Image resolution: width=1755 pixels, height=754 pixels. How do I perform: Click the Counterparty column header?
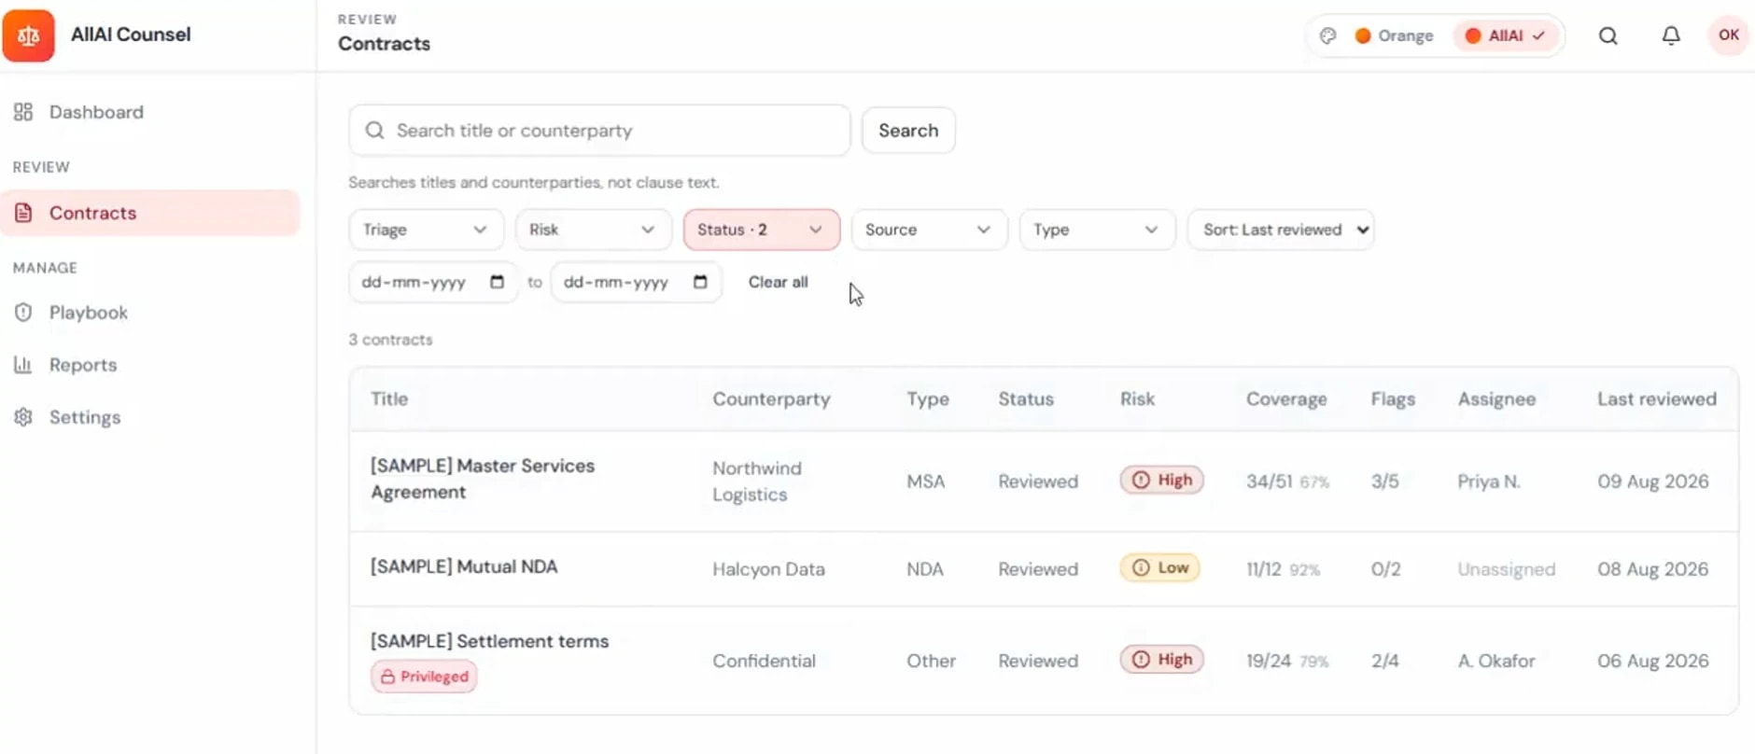click(771, 399)
